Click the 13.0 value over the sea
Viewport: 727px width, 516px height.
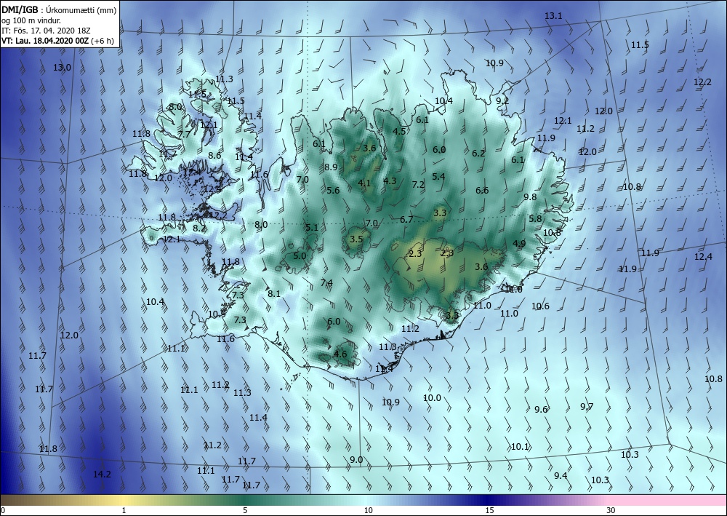[62, 67]
